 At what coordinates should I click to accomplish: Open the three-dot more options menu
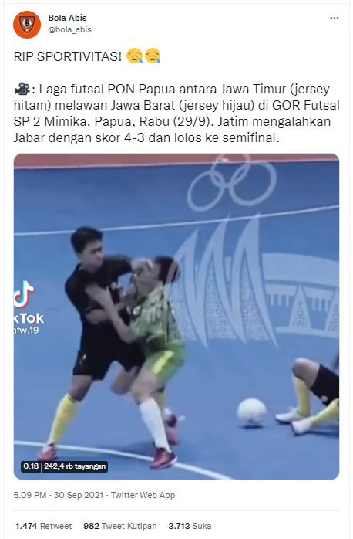click(x=335, y=19)
